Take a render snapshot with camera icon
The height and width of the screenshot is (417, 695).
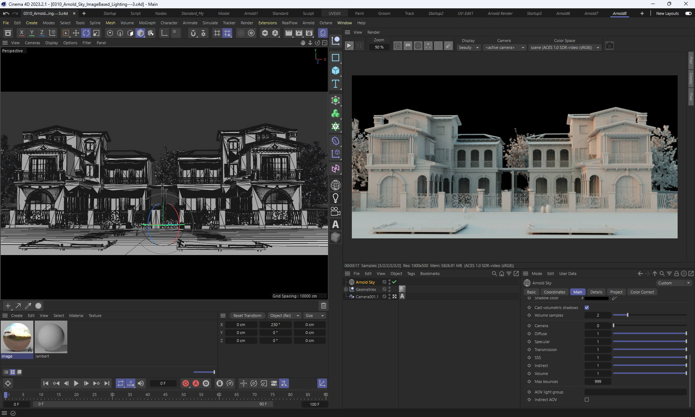click(610, 46)
